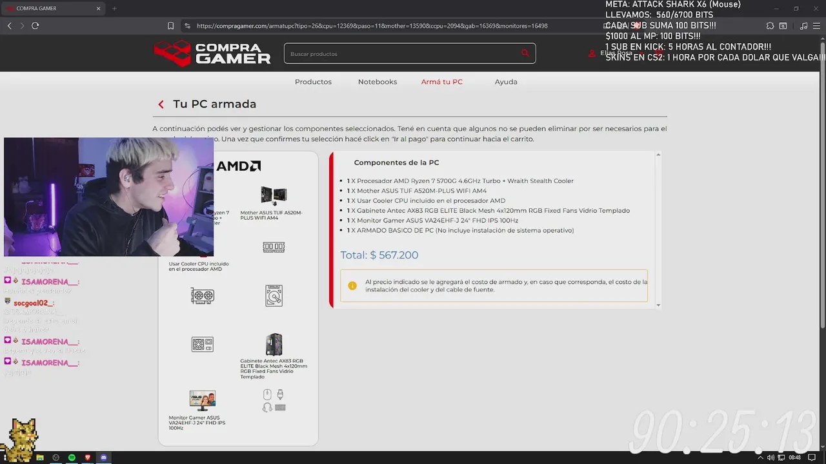This screenshot has height=464, width=826.
Task: Click the ARMADO BASICO DE PC line
Action: coord(460,230)
